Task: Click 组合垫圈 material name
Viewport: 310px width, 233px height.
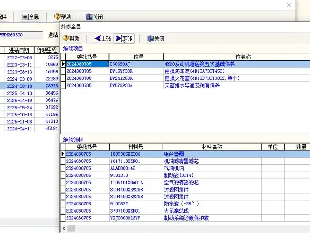Action: [x=174, y=154]
